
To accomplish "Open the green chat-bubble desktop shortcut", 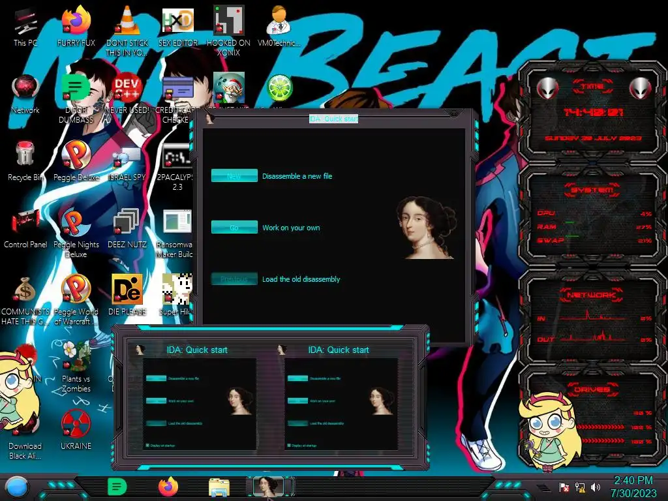I will (76, 98).
